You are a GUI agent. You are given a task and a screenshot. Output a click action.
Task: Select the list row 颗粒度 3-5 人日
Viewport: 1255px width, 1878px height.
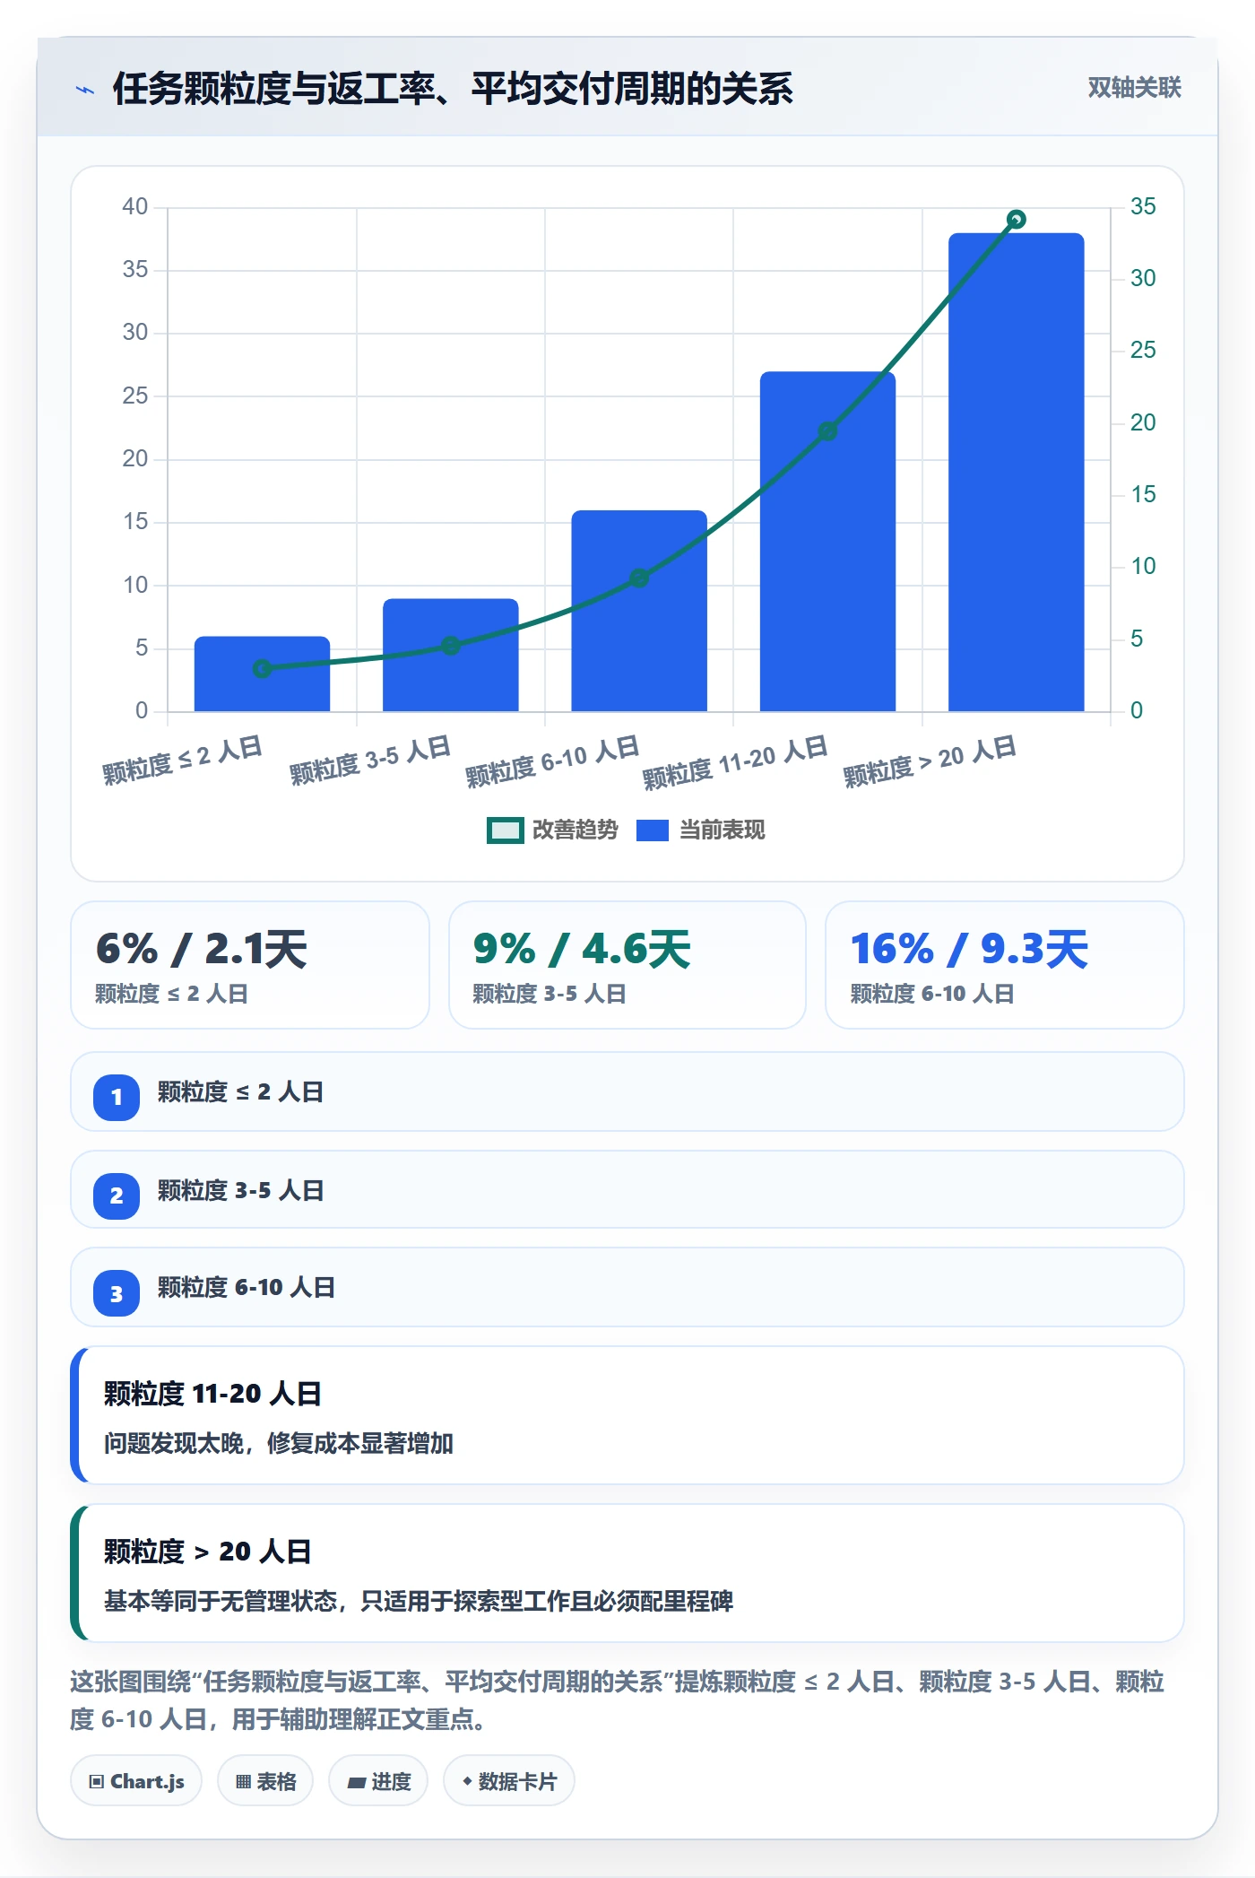[627, 1190]
